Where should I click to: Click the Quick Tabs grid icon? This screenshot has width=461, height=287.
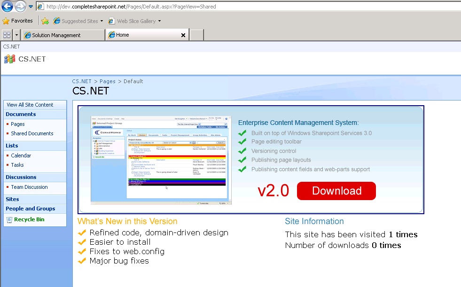7,35
